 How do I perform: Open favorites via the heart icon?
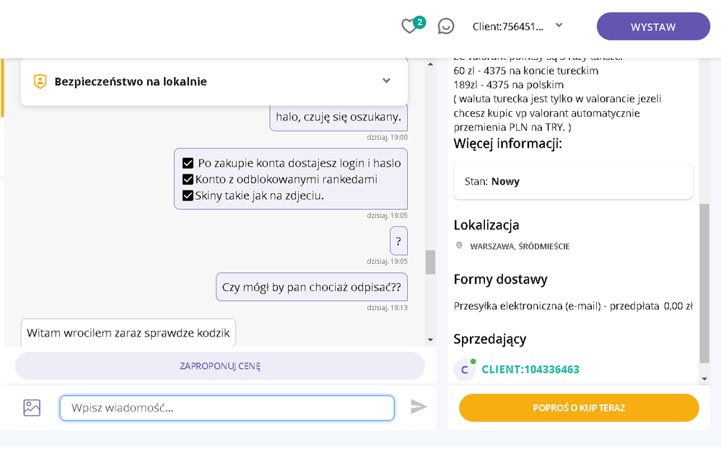tap(409, 26)
